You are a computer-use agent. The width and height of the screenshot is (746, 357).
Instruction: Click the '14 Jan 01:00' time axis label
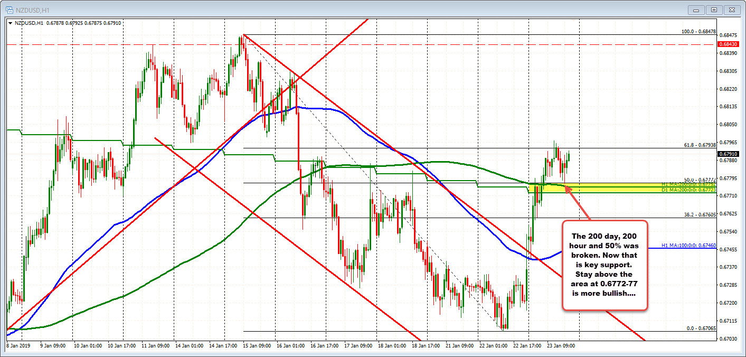tap(188, 346)
